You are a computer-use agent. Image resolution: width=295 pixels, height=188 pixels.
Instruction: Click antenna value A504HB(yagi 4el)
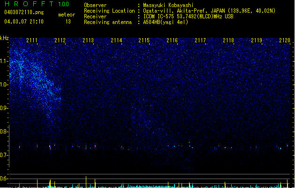coord(166,22)
